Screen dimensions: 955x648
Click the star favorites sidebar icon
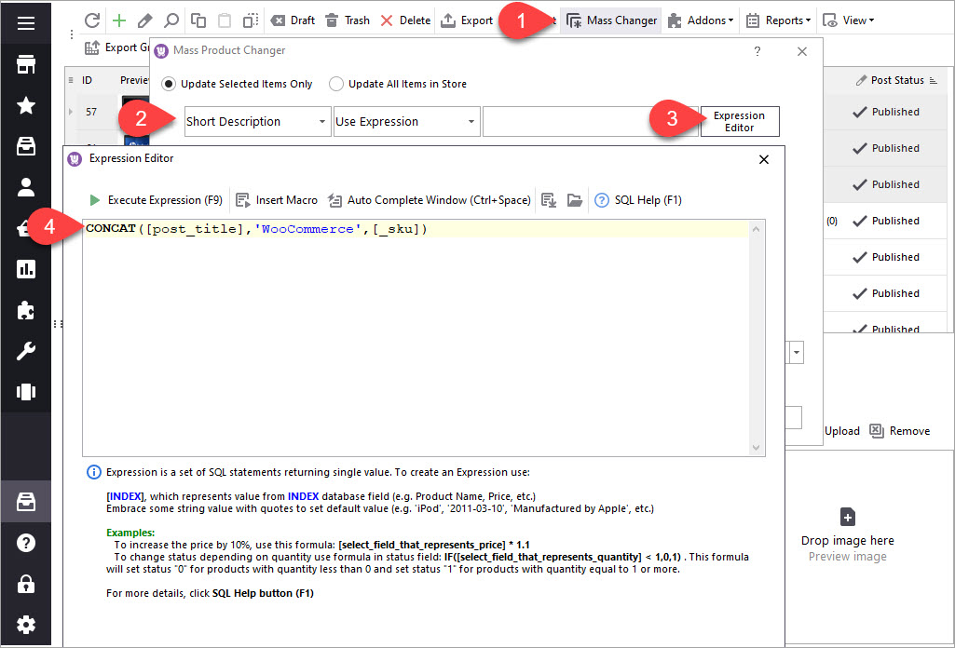(26, 105)
